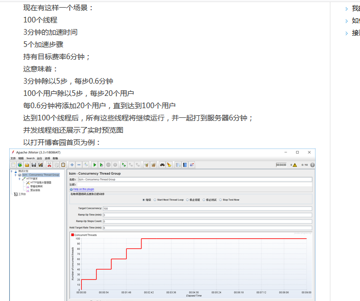Click the Remote Shutdown All icon

(138, 165)
